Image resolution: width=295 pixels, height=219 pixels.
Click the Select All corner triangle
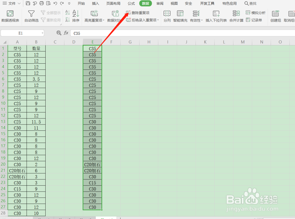4,42
